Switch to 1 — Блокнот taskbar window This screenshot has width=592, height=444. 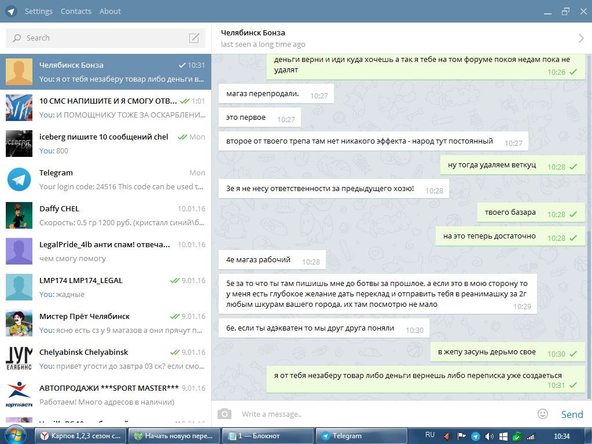pos(268,436)
